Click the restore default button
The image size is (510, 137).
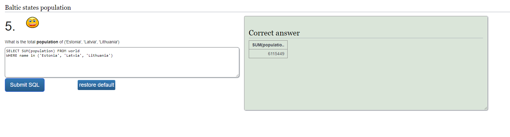[96, 85]
